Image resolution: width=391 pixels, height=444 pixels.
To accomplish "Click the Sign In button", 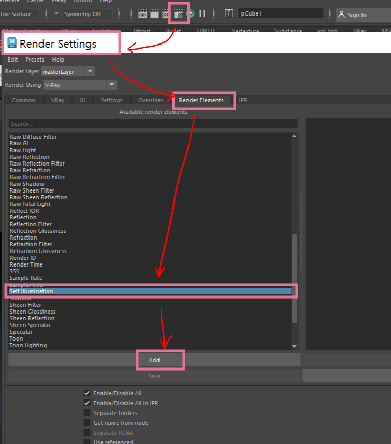I will pyautogui.click(x=364, y=15).
